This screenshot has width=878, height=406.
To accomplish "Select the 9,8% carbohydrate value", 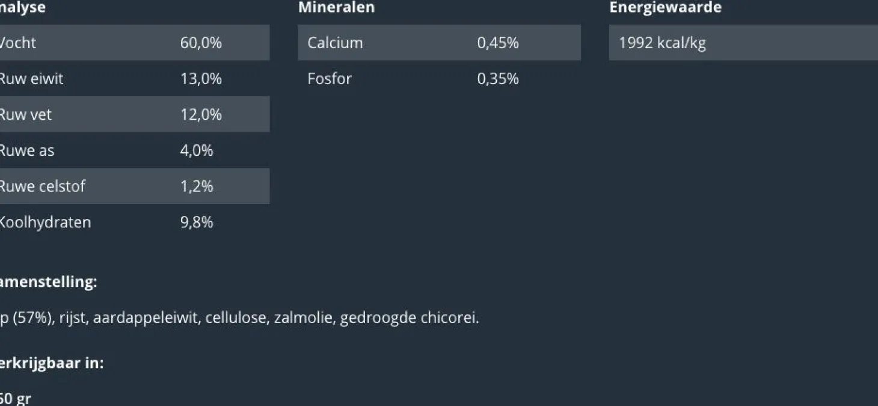I will [x=197, y=223].
